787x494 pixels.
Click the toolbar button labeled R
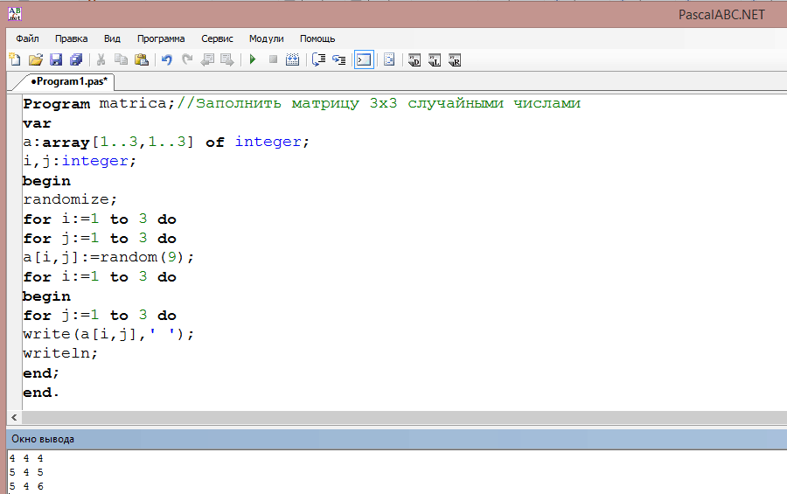(x=454, y=60)
